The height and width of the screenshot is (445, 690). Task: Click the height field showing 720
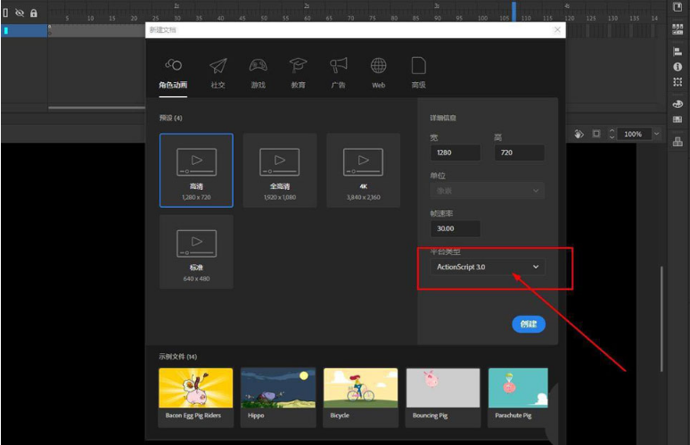pyautogui.click(x=519, y=152)
